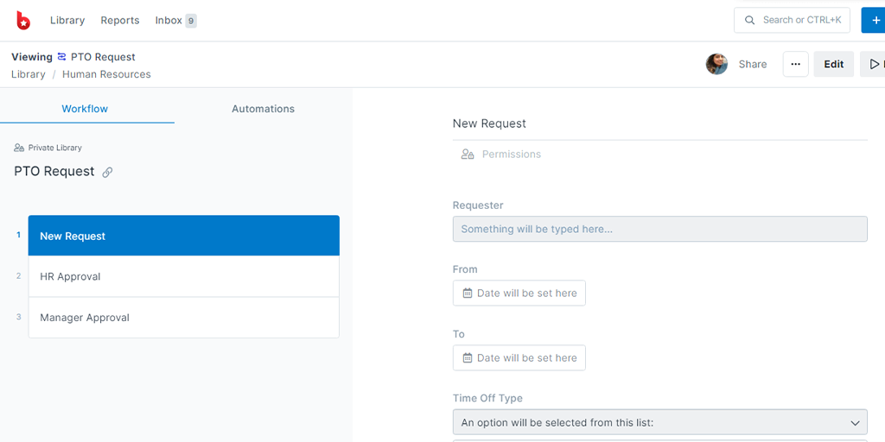Click the Edit button
The image size is (885, 442).
834,64
